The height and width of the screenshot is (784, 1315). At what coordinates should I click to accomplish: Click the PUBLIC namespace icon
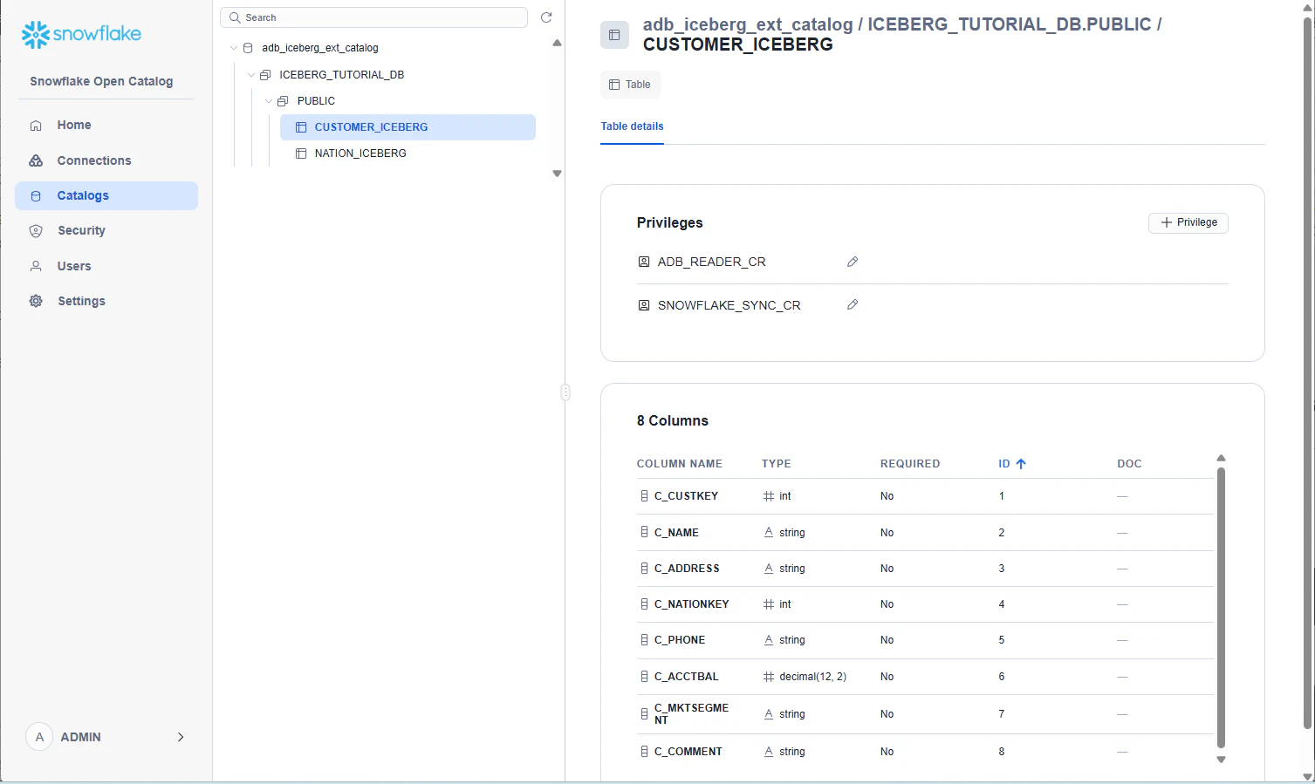[283, 101]
